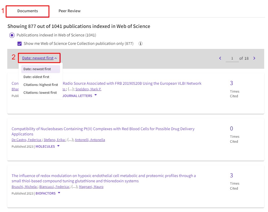This screenshot has height=212, width=268.
Task: Expand the MOLECULES journal arrow
Action: click(58, 146)
